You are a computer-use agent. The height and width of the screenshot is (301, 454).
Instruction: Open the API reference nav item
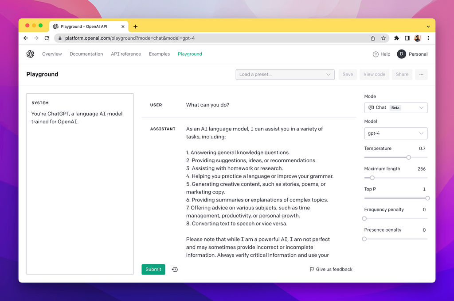point(126,54)
